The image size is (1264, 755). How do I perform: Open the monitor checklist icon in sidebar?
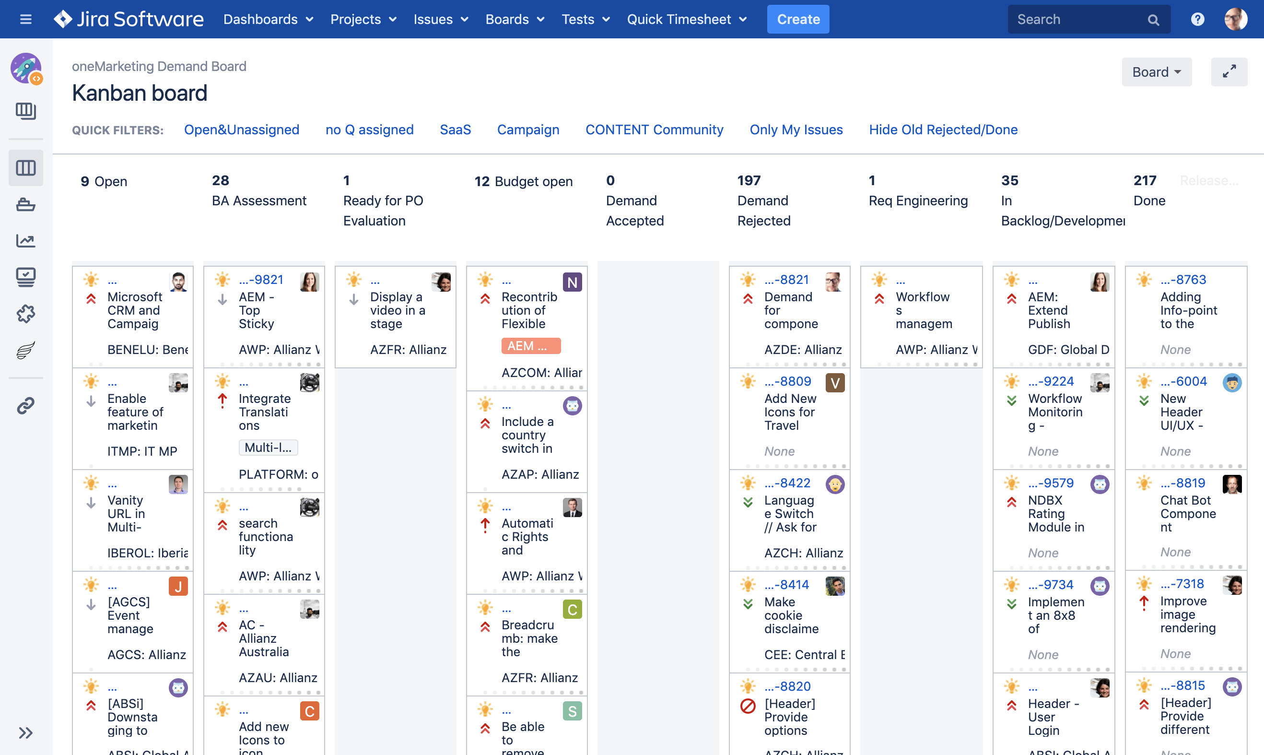[26, 277]
